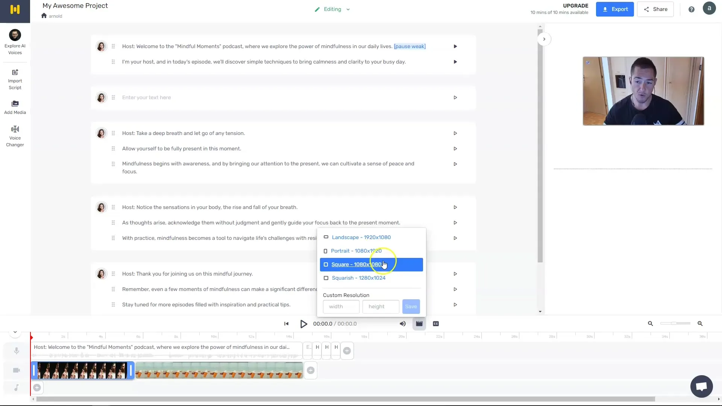The width and height of the screenshot is (722, 406).
Task: Go to arnold home folder icon
Action: pos(44,16)
